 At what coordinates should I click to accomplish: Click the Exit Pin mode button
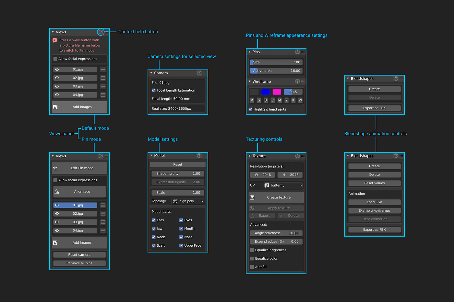pyautogui.click(x=79, y=168)
